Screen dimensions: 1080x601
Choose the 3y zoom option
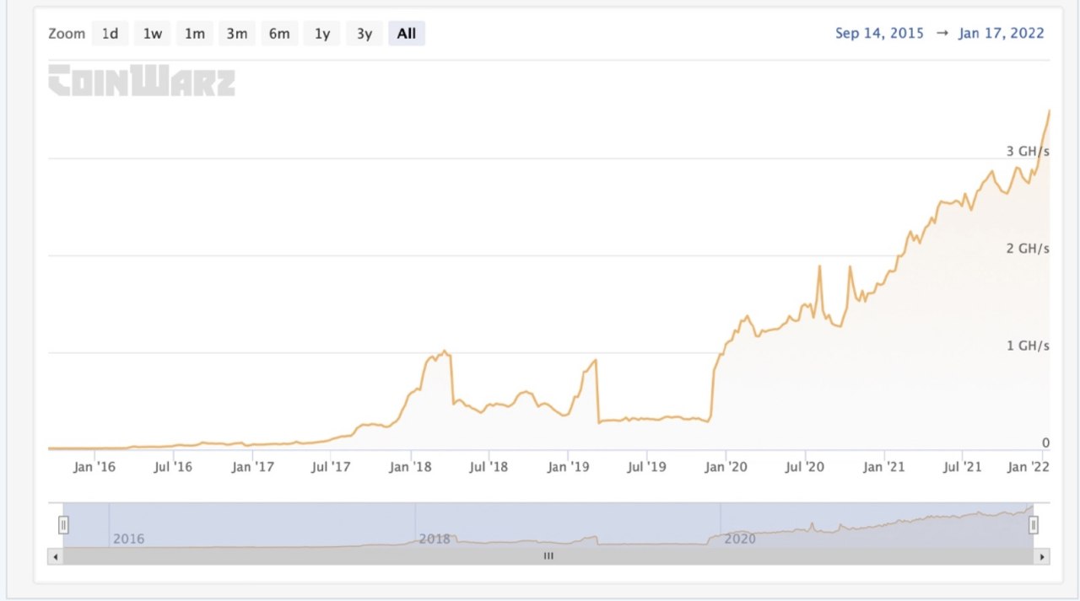[x=364, y=34]
